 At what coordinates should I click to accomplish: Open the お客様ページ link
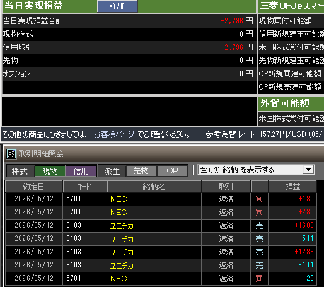point(114,134)
